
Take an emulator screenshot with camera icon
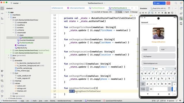(166, 13)
